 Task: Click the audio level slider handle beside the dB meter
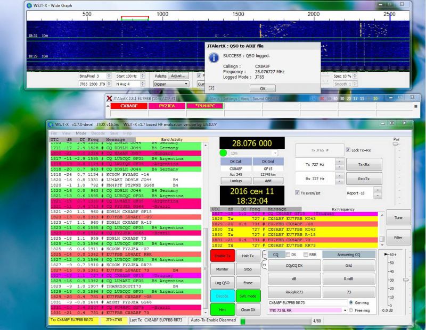[x=405, y=280]
